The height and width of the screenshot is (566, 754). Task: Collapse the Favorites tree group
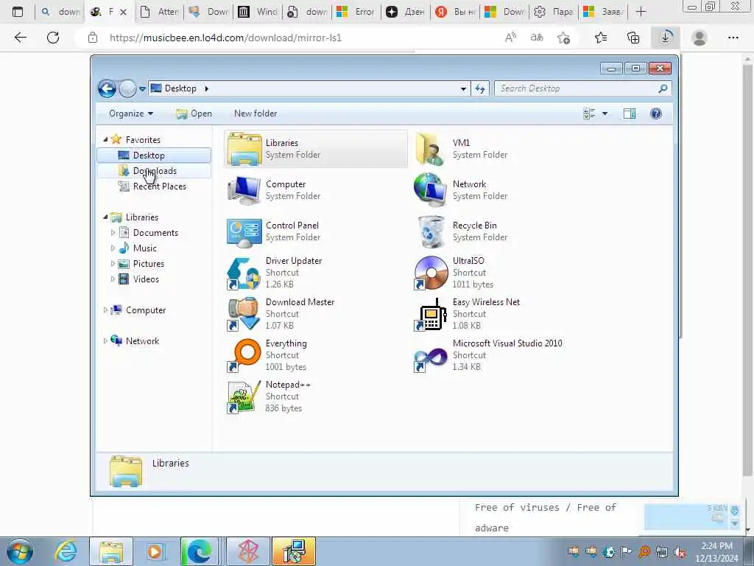coord(105,139)
